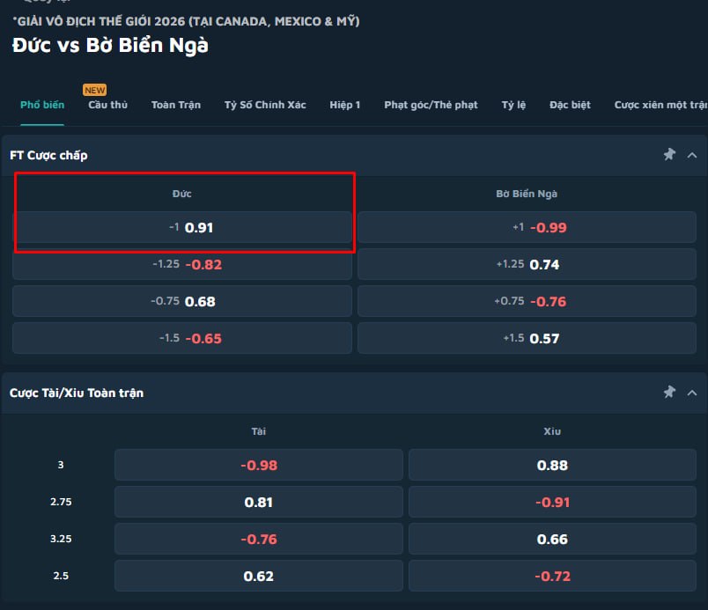Bet Bờ Biển Ngà +1 at -0.99
The image size is (708, 610).
pos(527,227)
